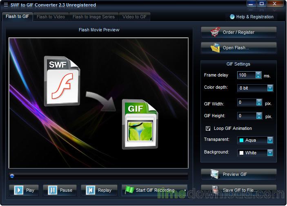Viewport: 287px width, 206px height.
Task: Click the green flag Start GIF Recording icon
Action: click(x=129, y=190)
